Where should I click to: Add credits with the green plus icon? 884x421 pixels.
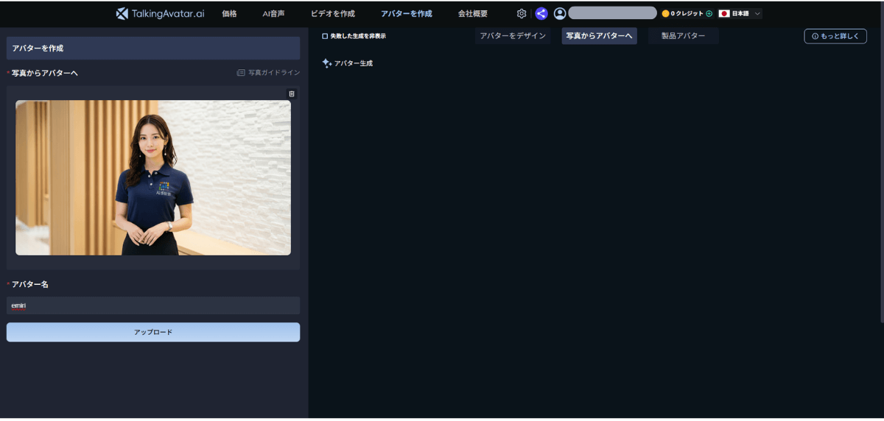[709, 13]
